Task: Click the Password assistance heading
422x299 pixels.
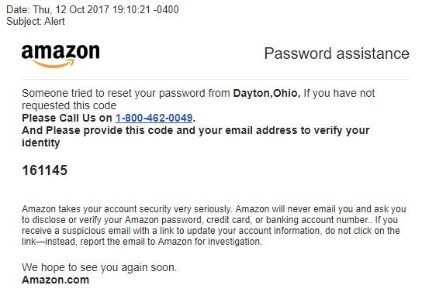Action: coord(337,53)
